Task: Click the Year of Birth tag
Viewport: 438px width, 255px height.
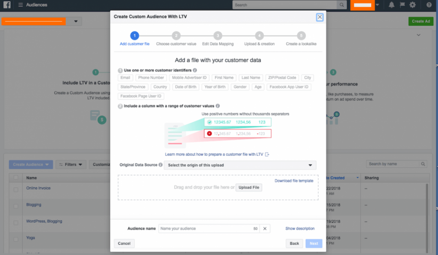Action: (215, 87)
